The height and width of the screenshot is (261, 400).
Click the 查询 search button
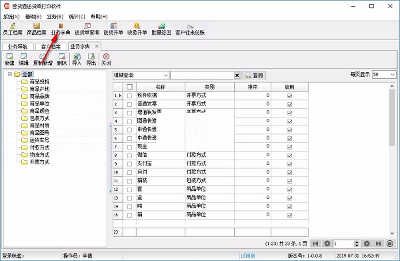(254, 75)
